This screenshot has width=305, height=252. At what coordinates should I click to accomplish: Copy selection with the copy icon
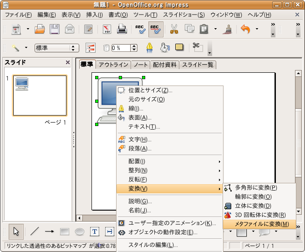click(x=189, y=29)
